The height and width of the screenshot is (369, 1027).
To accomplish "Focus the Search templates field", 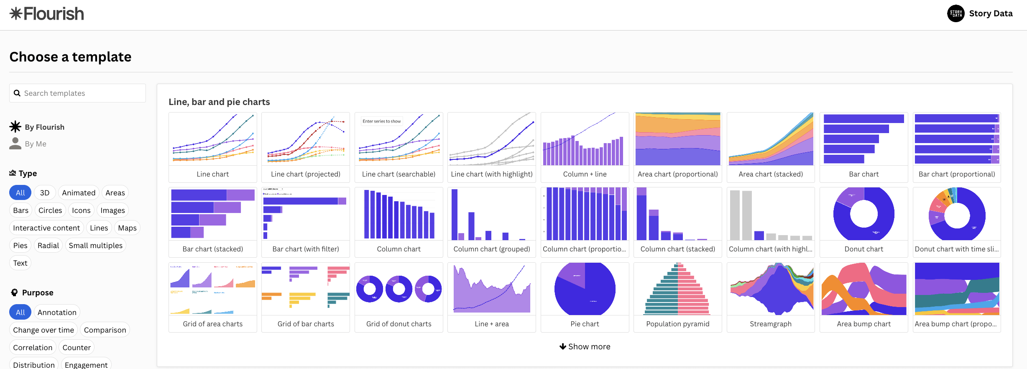I will coord(77,93).
